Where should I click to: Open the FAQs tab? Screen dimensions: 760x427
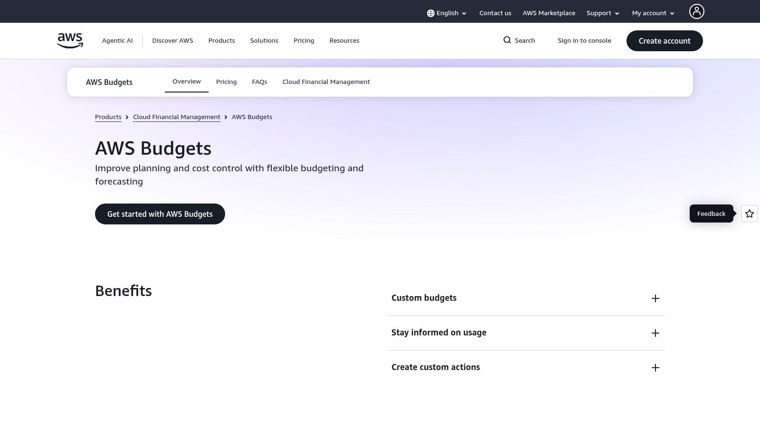(x=259, y=82)
